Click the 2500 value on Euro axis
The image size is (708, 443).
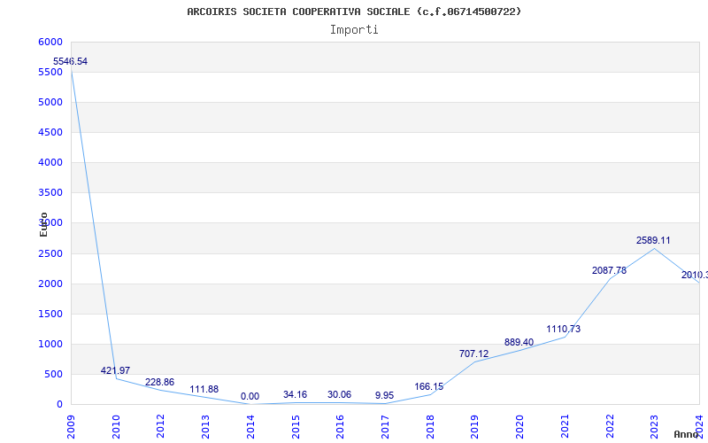50,253
